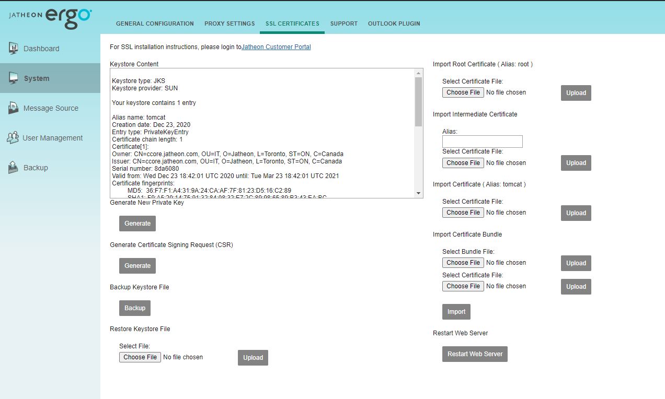Viewport: 665px width, 399px height.
Task: Choose file for tomcat certificate
Action: [463, 213]
